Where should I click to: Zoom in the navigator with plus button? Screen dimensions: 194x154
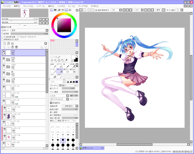[44, 19]
